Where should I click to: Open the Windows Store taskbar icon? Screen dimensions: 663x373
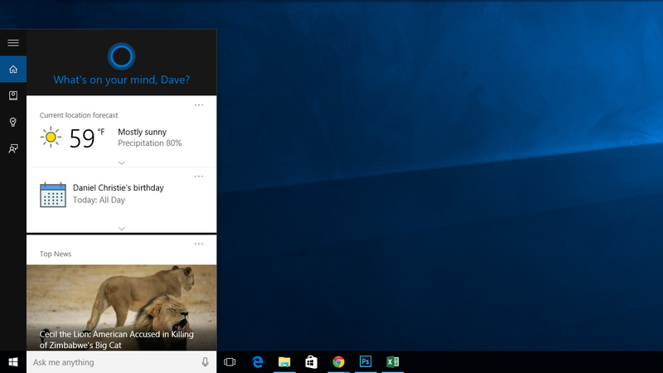(312, 362)
